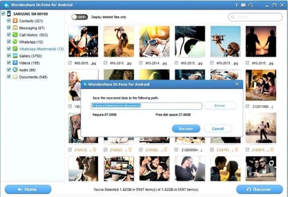
Task: Toggle Display deleted files only switch
Action: point(79,17)
